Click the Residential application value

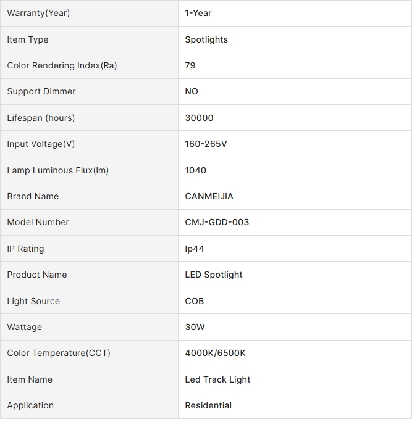[x=208, y=405]
